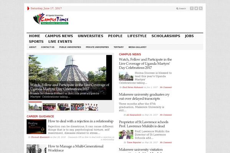
Task: Select second slider thumbnail with red crowd
Action: pos(49,107)
